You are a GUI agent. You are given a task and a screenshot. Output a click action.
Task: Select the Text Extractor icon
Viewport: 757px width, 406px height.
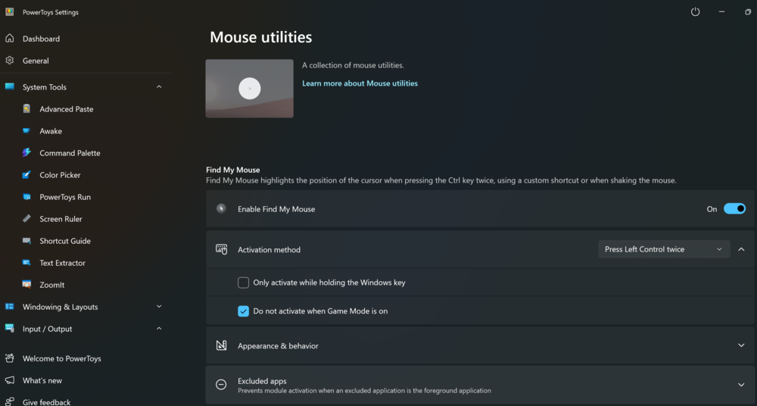click(26, 262)
